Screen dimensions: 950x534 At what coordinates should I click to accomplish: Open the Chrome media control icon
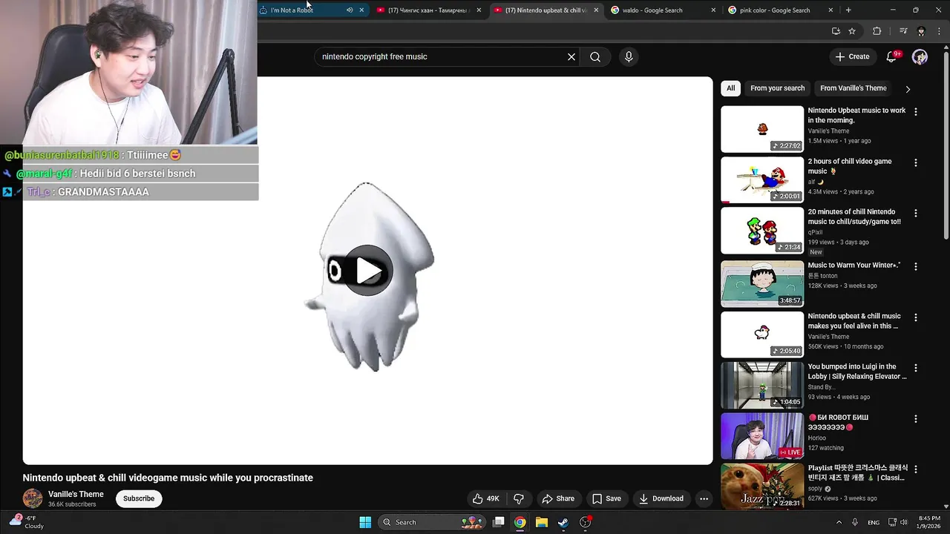tap(903, 31)
